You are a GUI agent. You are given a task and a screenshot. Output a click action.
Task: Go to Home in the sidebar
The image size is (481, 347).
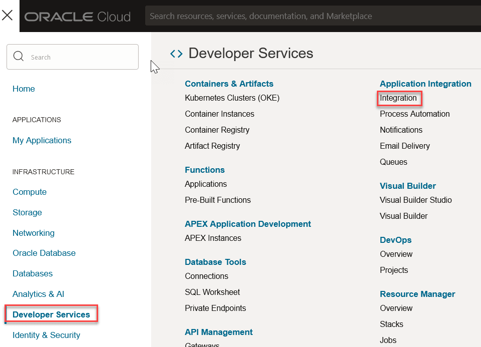tap(24, 89)
